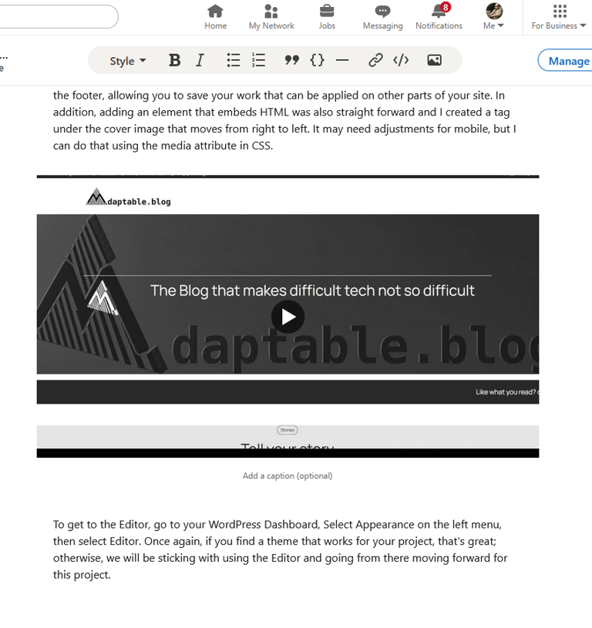This screenshot has height=628, width=592.
Task: Click the Add a caption field
Action: [x=288, y=475]
